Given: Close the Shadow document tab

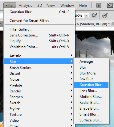Looking at the screenshot, I should [113, 24].
